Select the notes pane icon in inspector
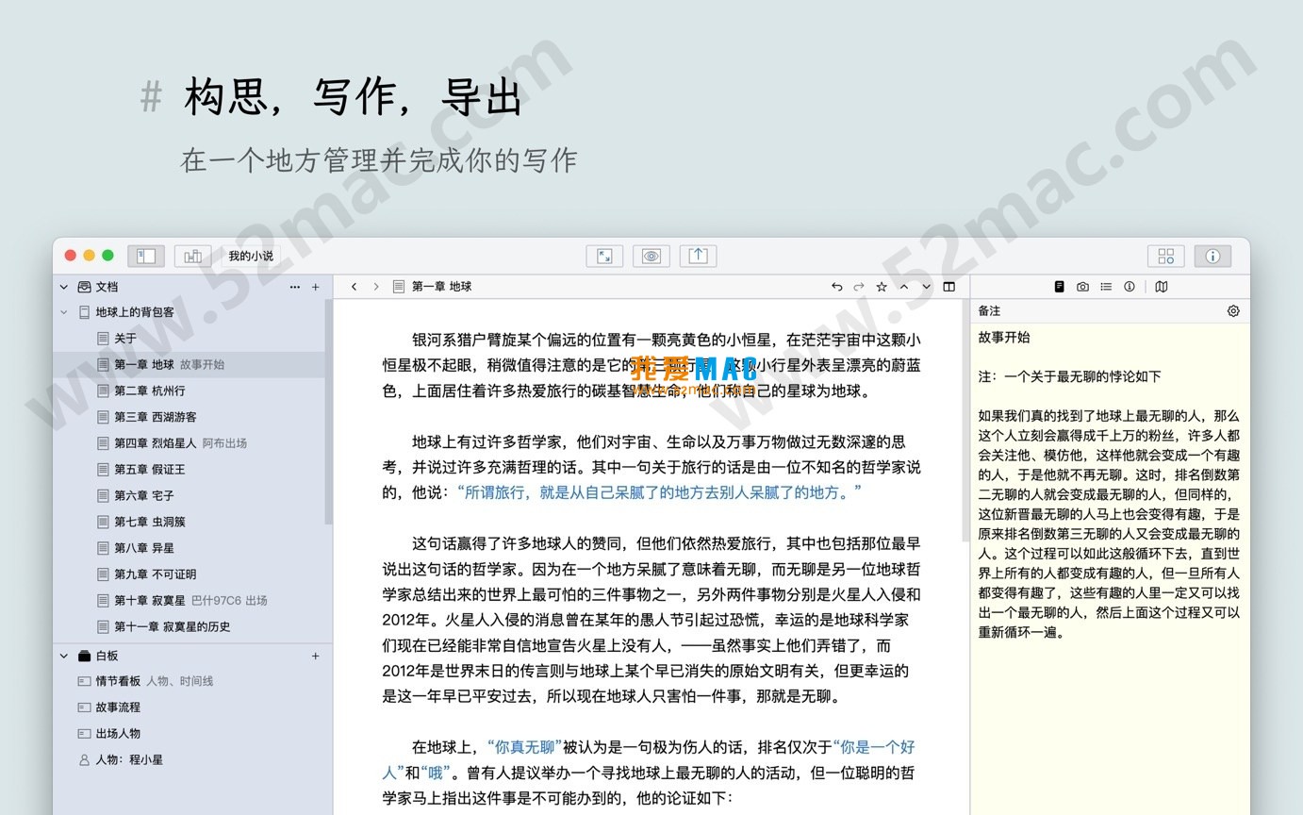Screen dimensions: 1303x815 [1060, 287]
